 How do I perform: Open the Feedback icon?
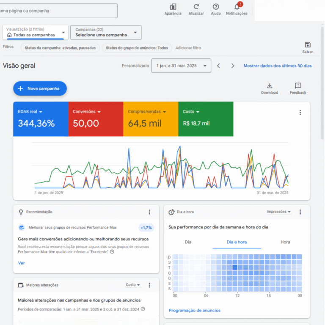298,85
